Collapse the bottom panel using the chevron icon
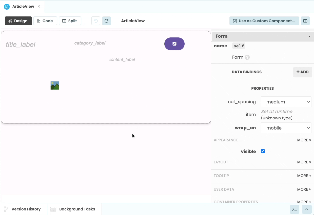Image resolution: width=314 pixels, height=215 pixels. tap(307, 209)
